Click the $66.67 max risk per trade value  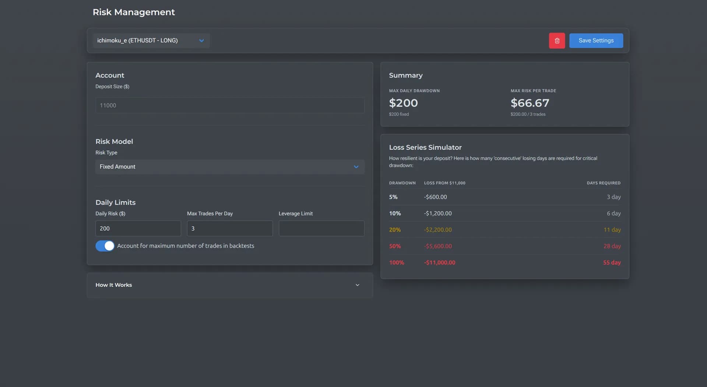point(530,103)
